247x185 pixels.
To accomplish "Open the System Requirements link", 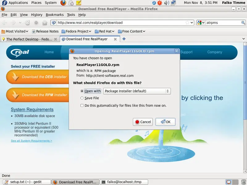I will (x=32, y=109).
